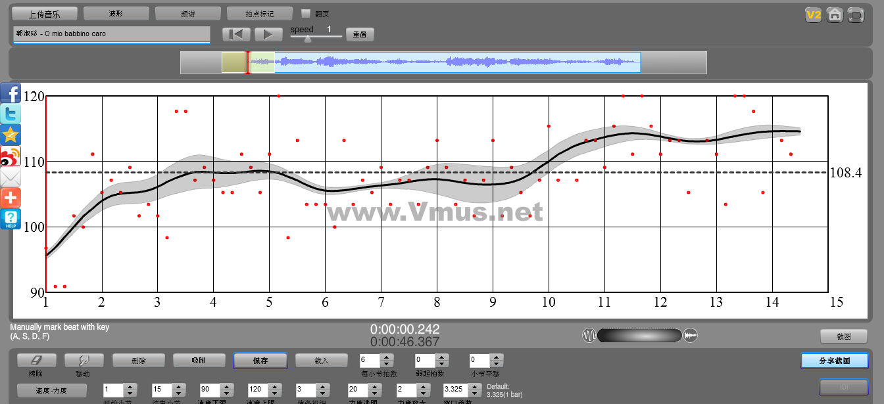Click the Twitter share icon

tap(11, 114)
